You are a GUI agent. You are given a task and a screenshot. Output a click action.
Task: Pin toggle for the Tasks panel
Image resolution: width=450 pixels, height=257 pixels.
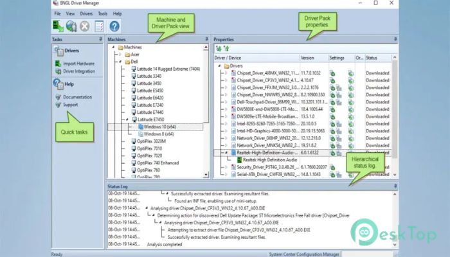[100, 39]
